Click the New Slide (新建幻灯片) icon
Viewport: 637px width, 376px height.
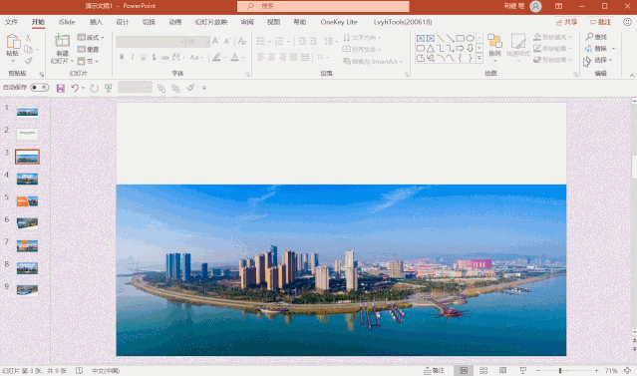point(62,41)
